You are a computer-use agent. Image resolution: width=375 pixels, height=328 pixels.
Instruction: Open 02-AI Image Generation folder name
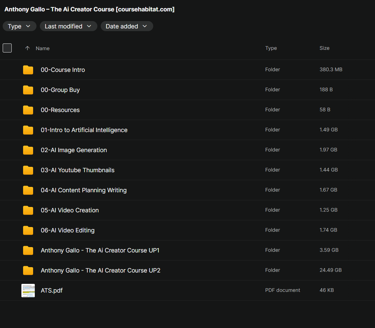(74, 150)
